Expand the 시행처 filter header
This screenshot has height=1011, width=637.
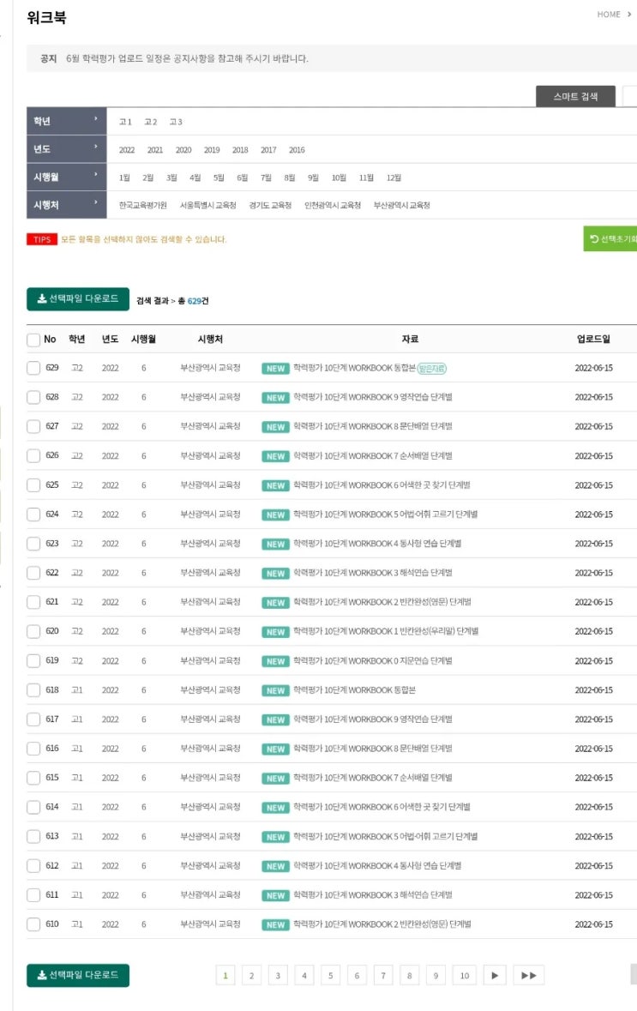point(66,205)
